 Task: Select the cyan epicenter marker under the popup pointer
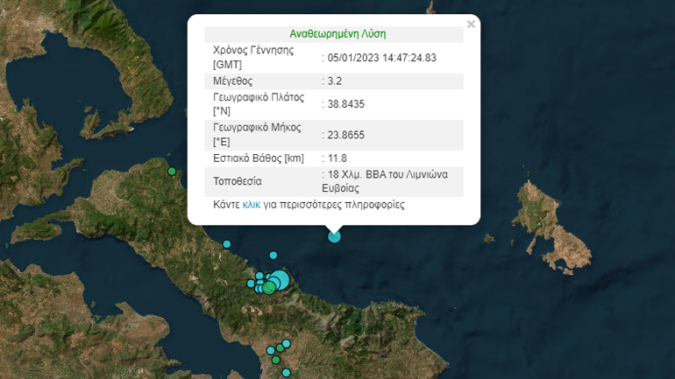pos(335,237)
